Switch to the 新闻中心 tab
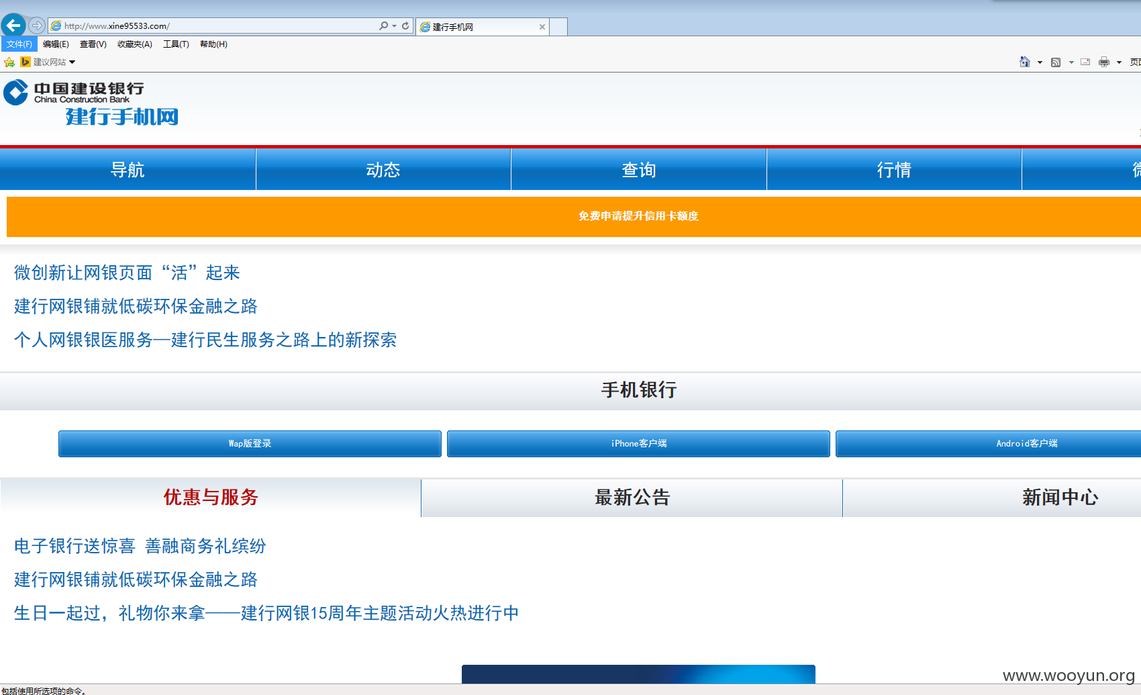This screenshot has width=1141, height=695. pyautogui.click(x=992, y=498)
